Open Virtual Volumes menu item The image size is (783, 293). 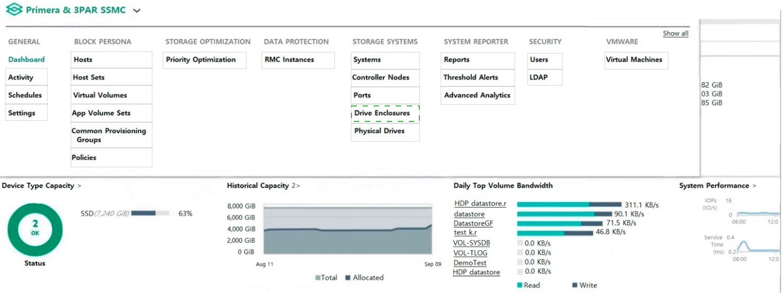click(x=111, y=95)
